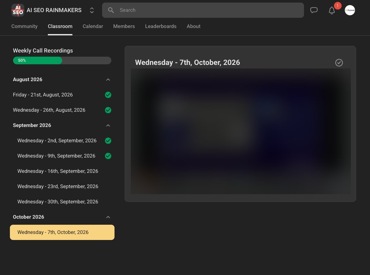Click the 50% course progress bar
Viewport: 370px width, 275px height.
click(x=62, y=60)
